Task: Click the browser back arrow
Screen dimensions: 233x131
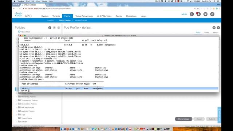Action: click(14, 9)
